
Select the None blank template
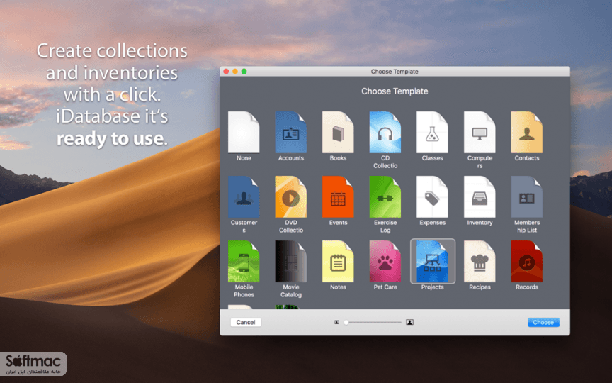point(244,132)
